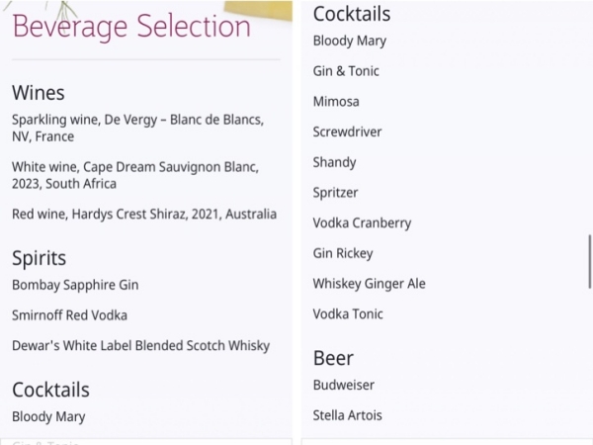
Task: Select the Screwdriver cocktail
Action: coord(347,132)
